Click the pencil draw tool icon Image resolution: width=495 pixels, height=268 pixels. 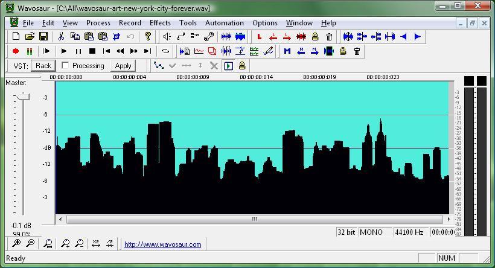(x=269, y=51)
